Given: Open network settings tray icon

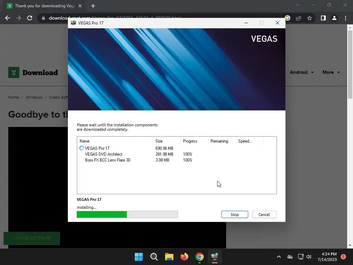Looking at the screenshot, I should (x=301, y=257).
